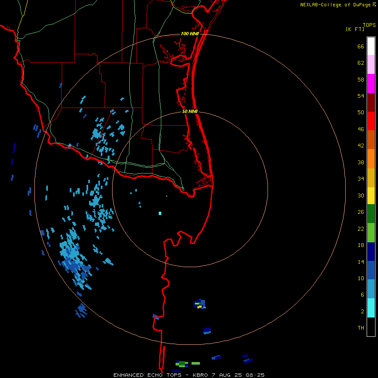Screen dimensions: 378x378
Task: Click the 54 legend value
Action: (x=361, y=96)
